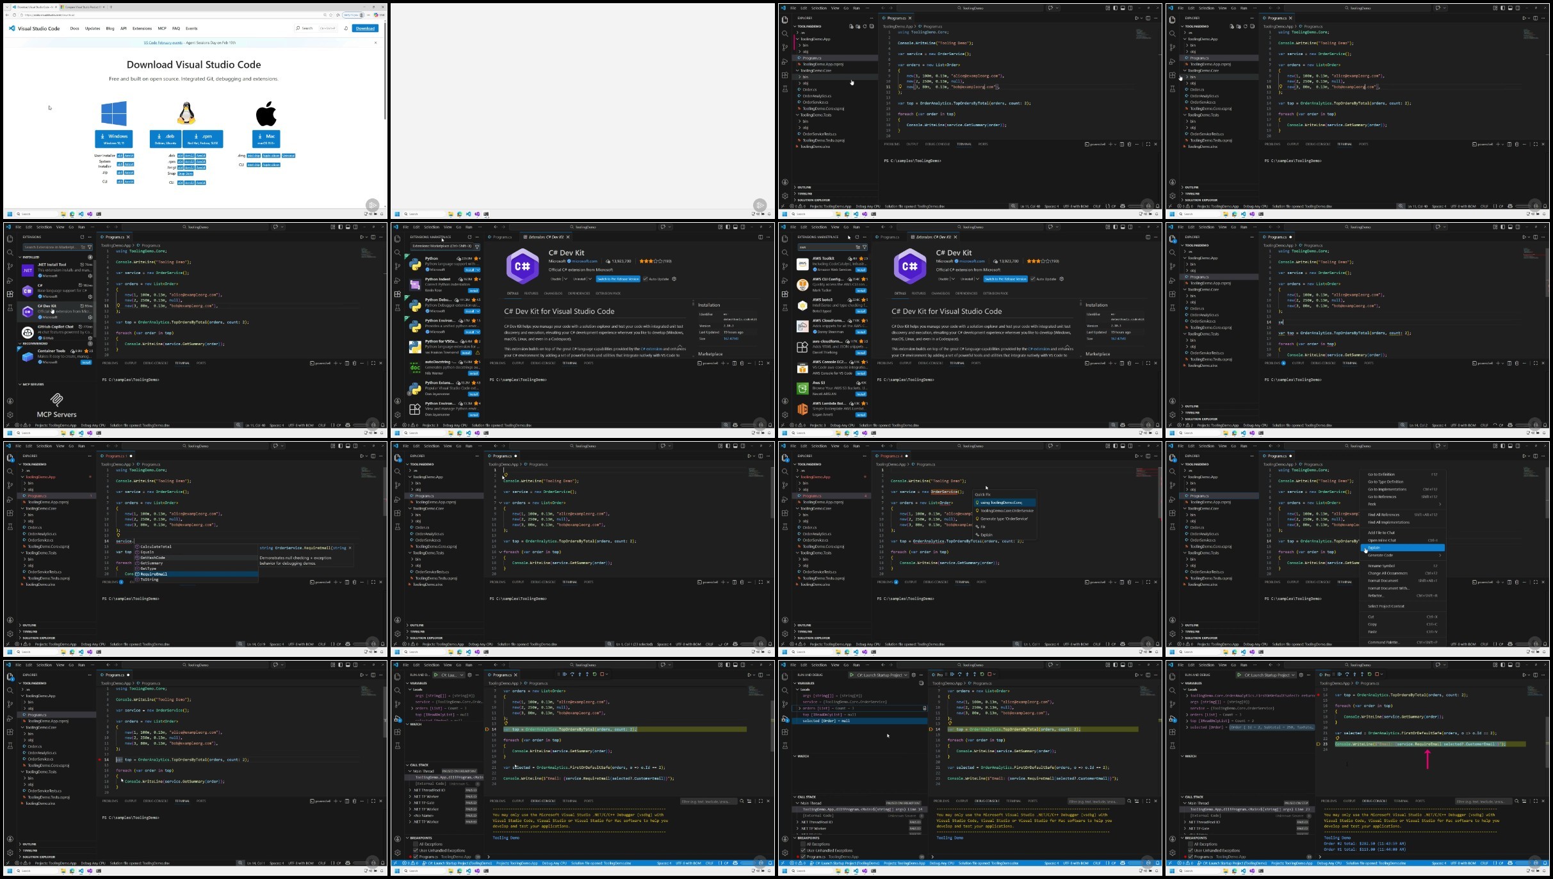This screenshot has height=879, width=1553.
Task: Switch to the Compare Visual Studio Product browser tab
Action: tap(83, 7)
